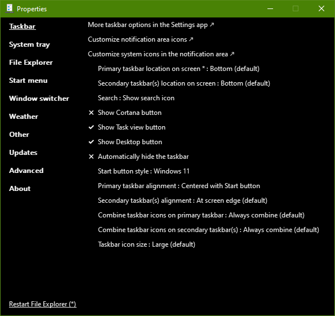The image size is (335, 316).
Task: Click the X mark beside Show Cortana button
Action: click(x=91, y=113)
